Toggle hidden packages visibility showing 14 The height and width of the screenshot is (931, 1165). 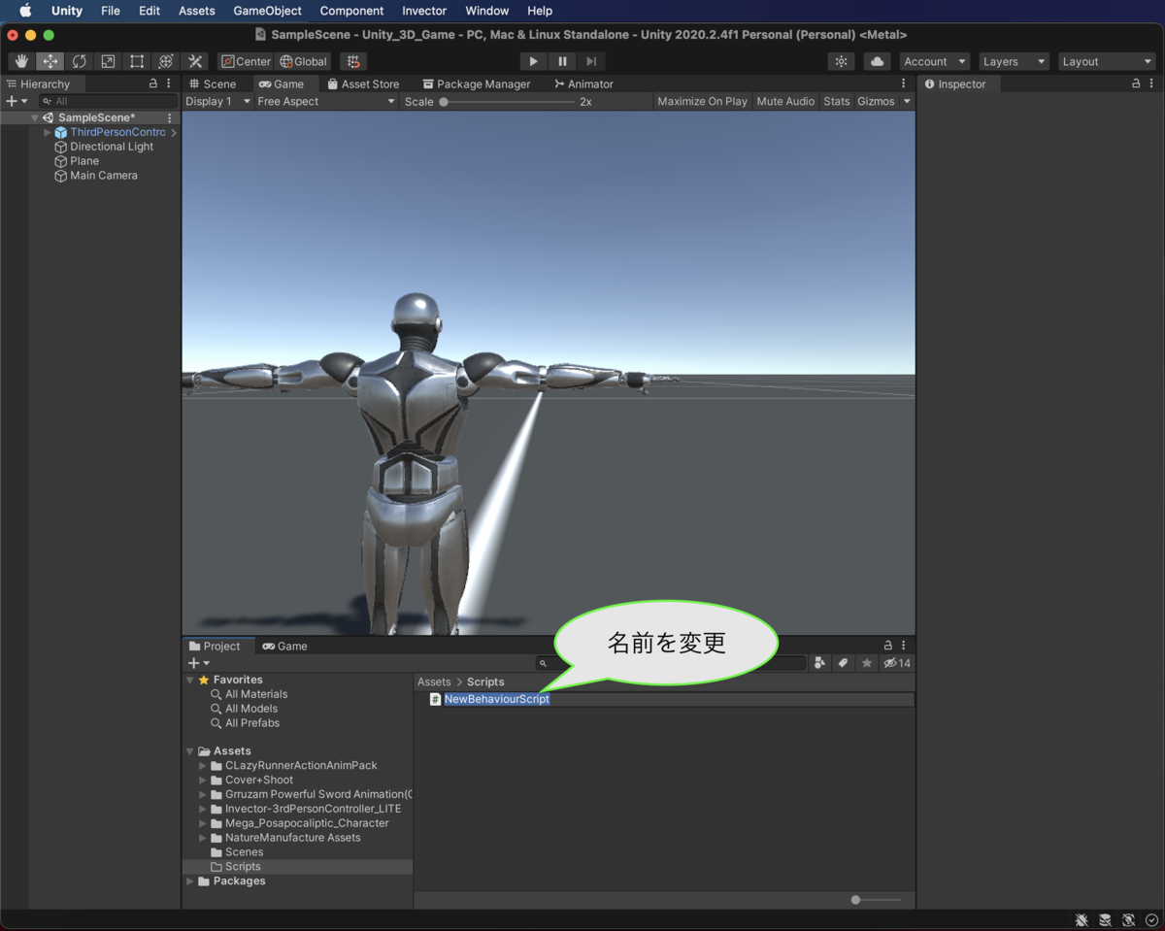click(897, 663)
